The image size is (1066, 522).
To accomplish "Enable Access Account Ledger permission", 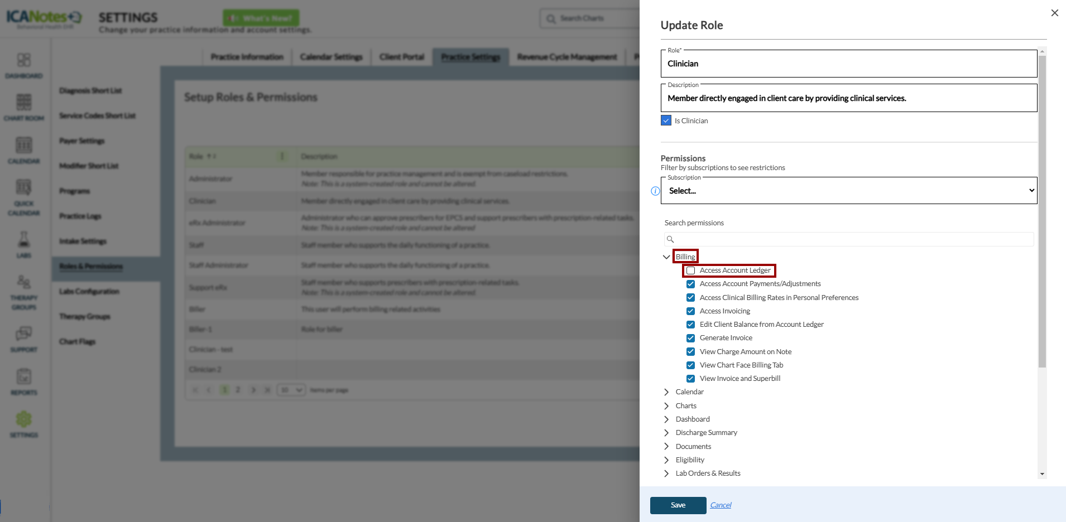I will pos(690,270).
